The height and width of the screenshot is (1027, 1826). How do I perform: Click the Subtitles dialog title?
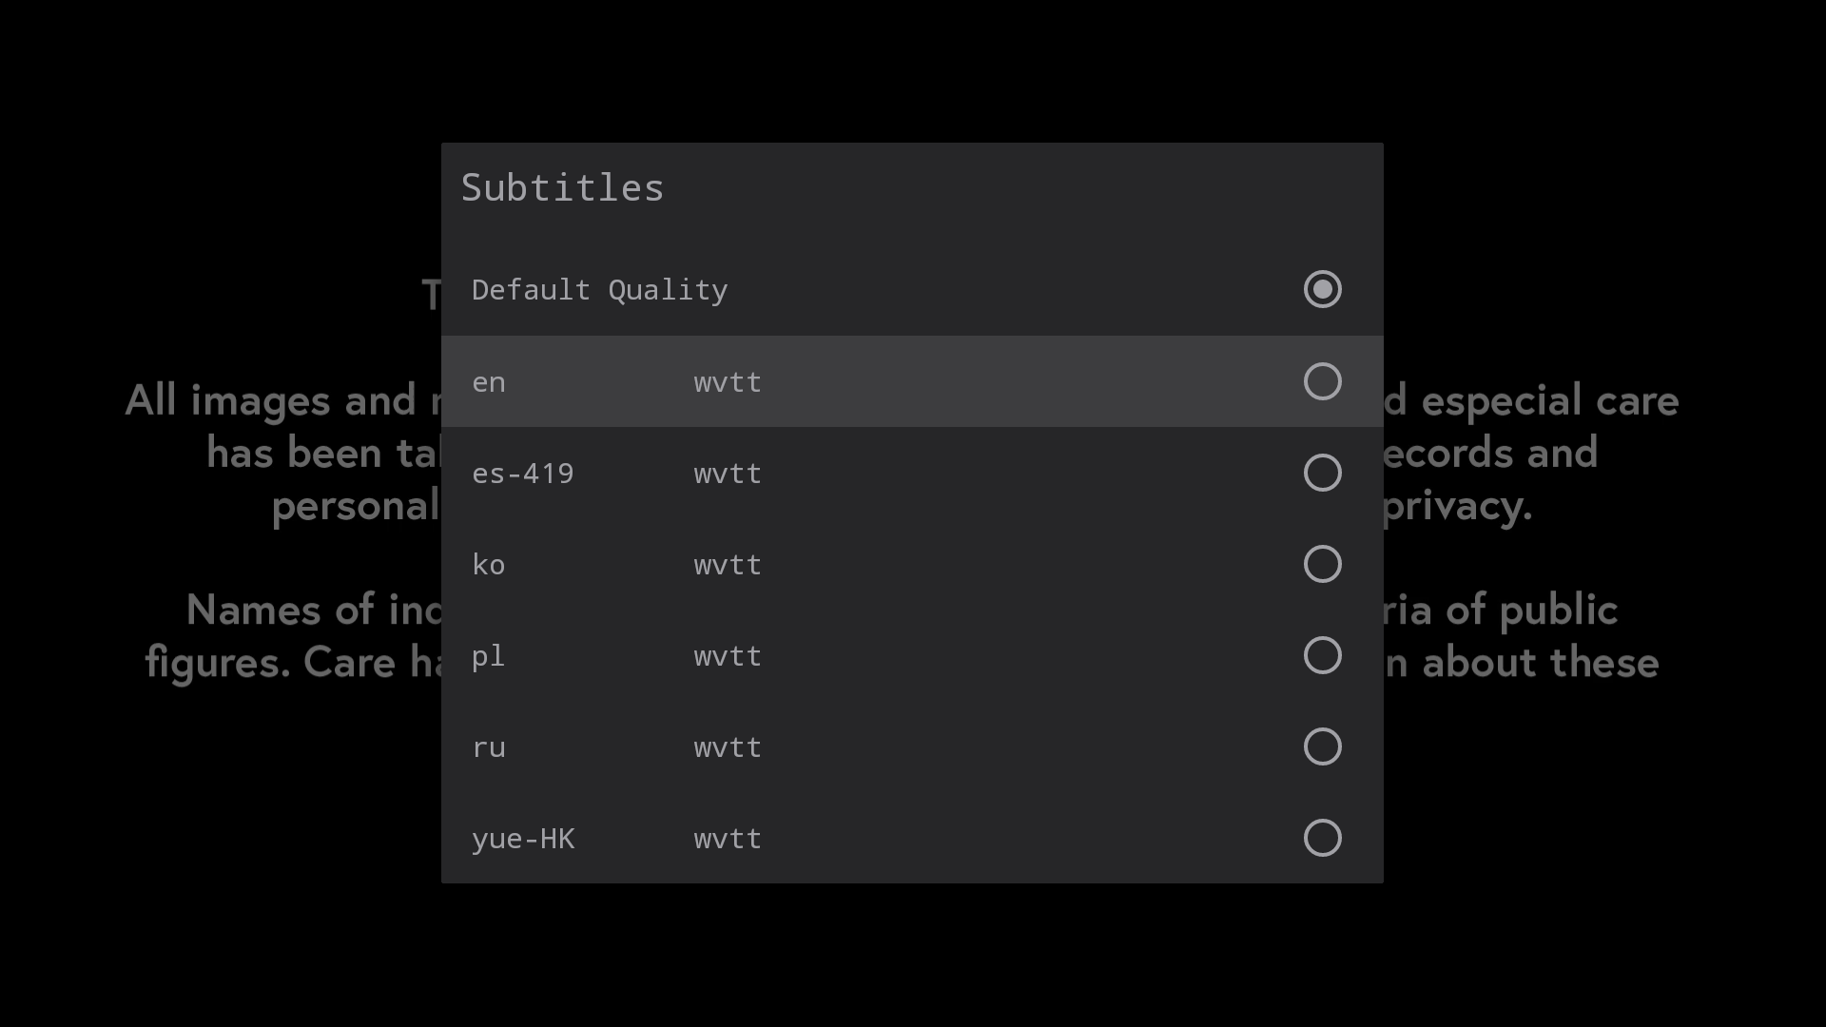[562, 187]
